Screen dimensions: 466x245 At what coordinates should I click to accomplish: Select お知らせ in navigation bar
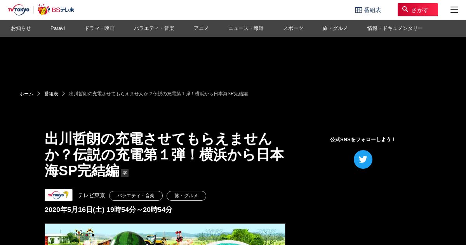(x=21, y=28)
